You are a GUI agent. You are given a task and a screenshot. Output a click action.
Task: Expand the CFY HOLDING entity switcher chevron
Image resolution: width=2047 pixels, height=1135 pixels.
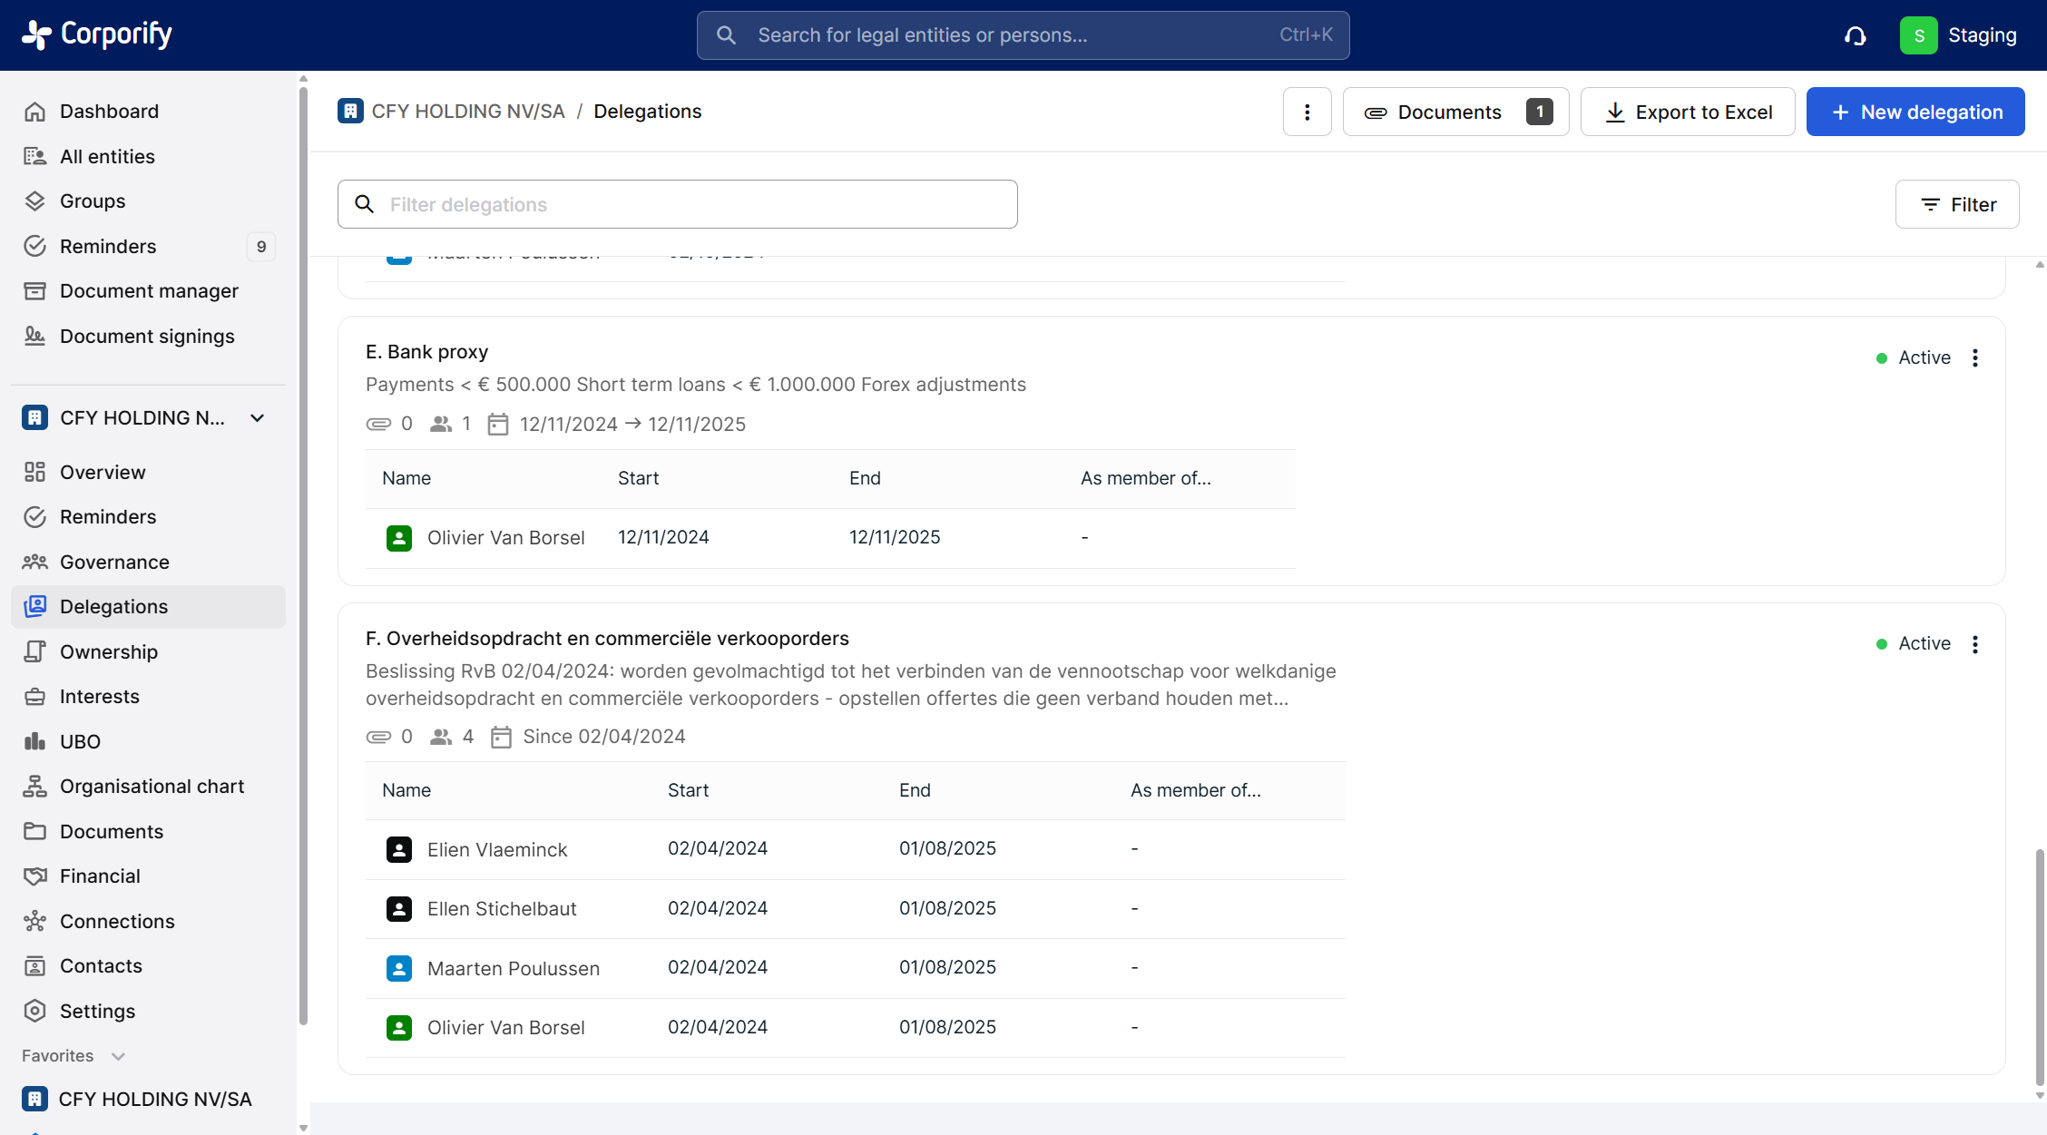click(258, 417)
